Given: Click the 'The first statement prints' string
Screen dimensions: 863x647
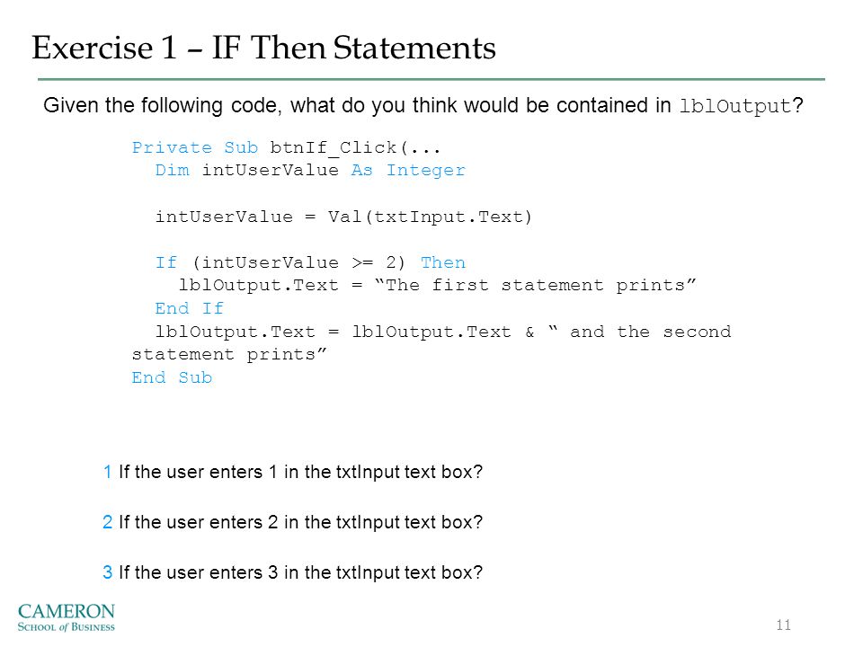Looking at the screenshot, I should pos(536,285).
